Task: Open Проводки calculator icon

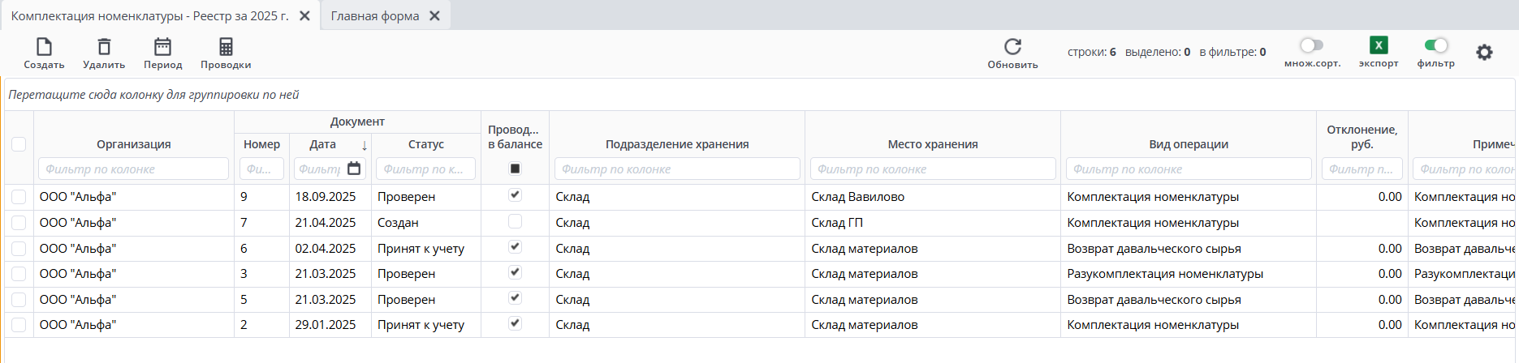Action: 226,47
